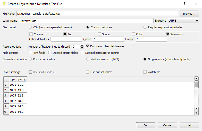The height and width of the screenshot is (131, 202).
Task: Decrease header lines to discard with down arrow
Action: [82, 48]
